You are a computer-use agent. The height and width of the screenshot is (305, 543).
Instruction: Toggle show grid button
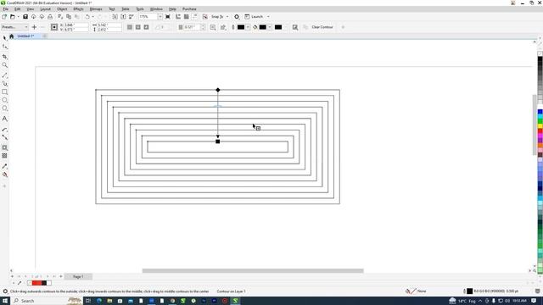point(187,17)
